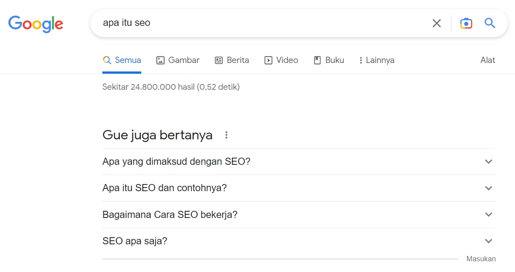Click 'Sekitar 24.800.000 hasil' result stats text

click(x=171, y=87)
